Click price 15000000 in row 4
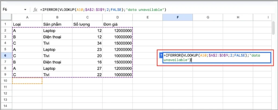Viewport: 278px width, 110px height. click(x=118, y=43)
